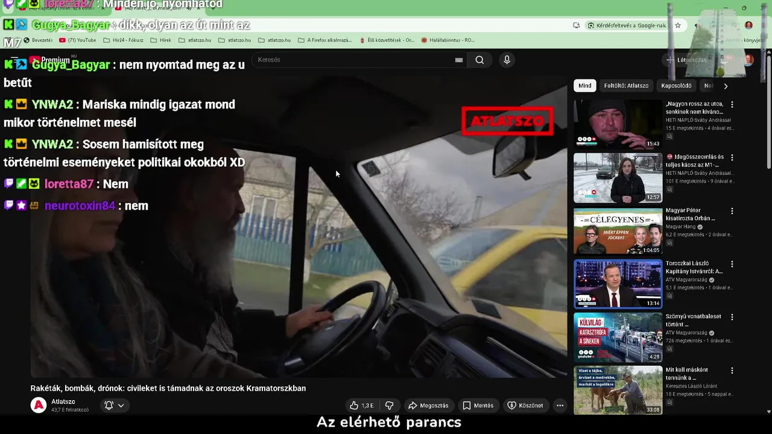772x434 pixels.
Task: Open the Bevezetés bookmark
Action: tap(38, 40)
